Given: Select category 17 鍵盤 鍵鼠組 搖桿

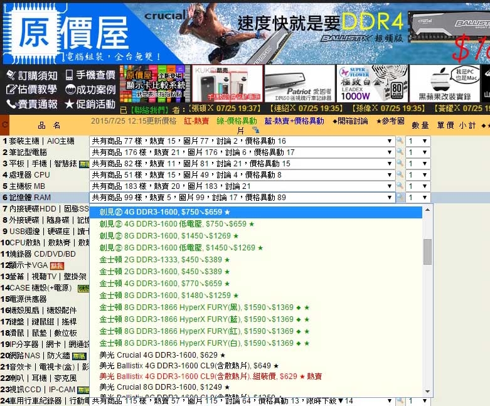Looking at the screenshot, I should pos(45,322).
